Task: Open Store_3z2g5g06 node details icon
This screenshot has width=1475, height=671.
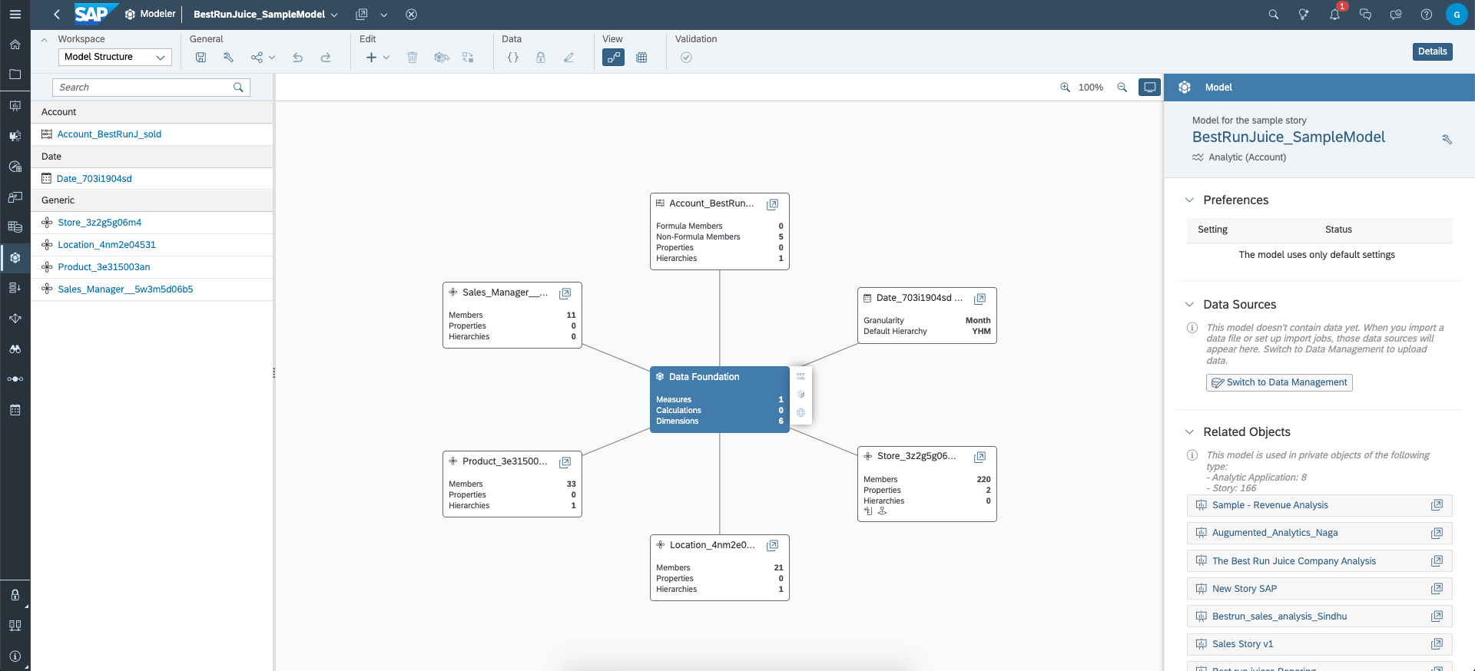Action: pos(980,457)
